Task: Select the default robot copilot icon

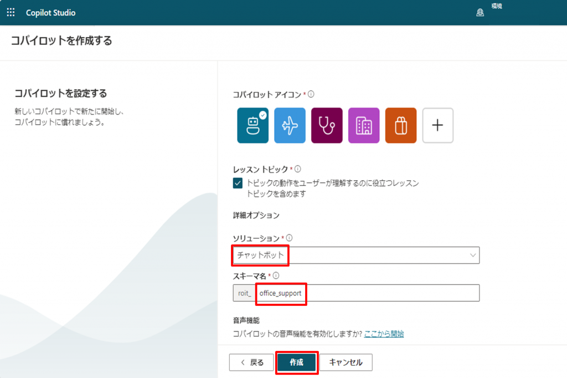Action: 252,125
